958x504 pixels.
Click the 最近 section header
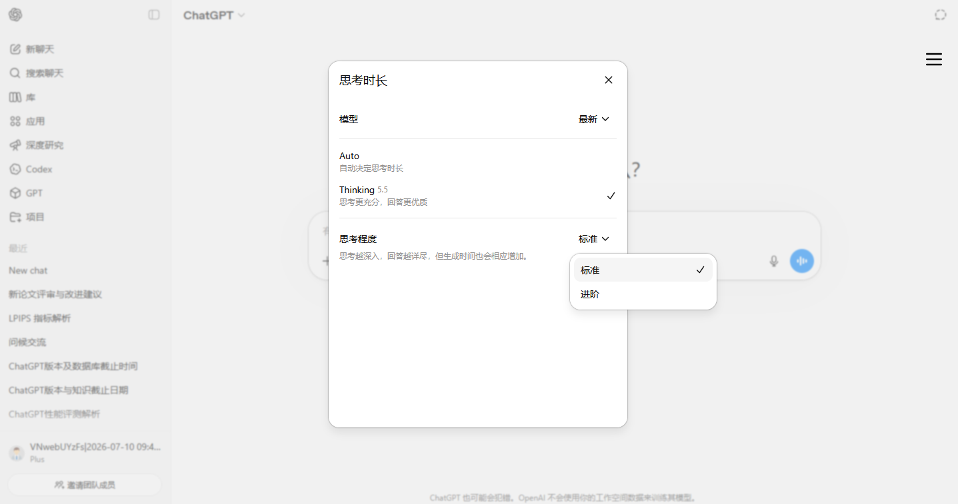(x=18, y=248)
